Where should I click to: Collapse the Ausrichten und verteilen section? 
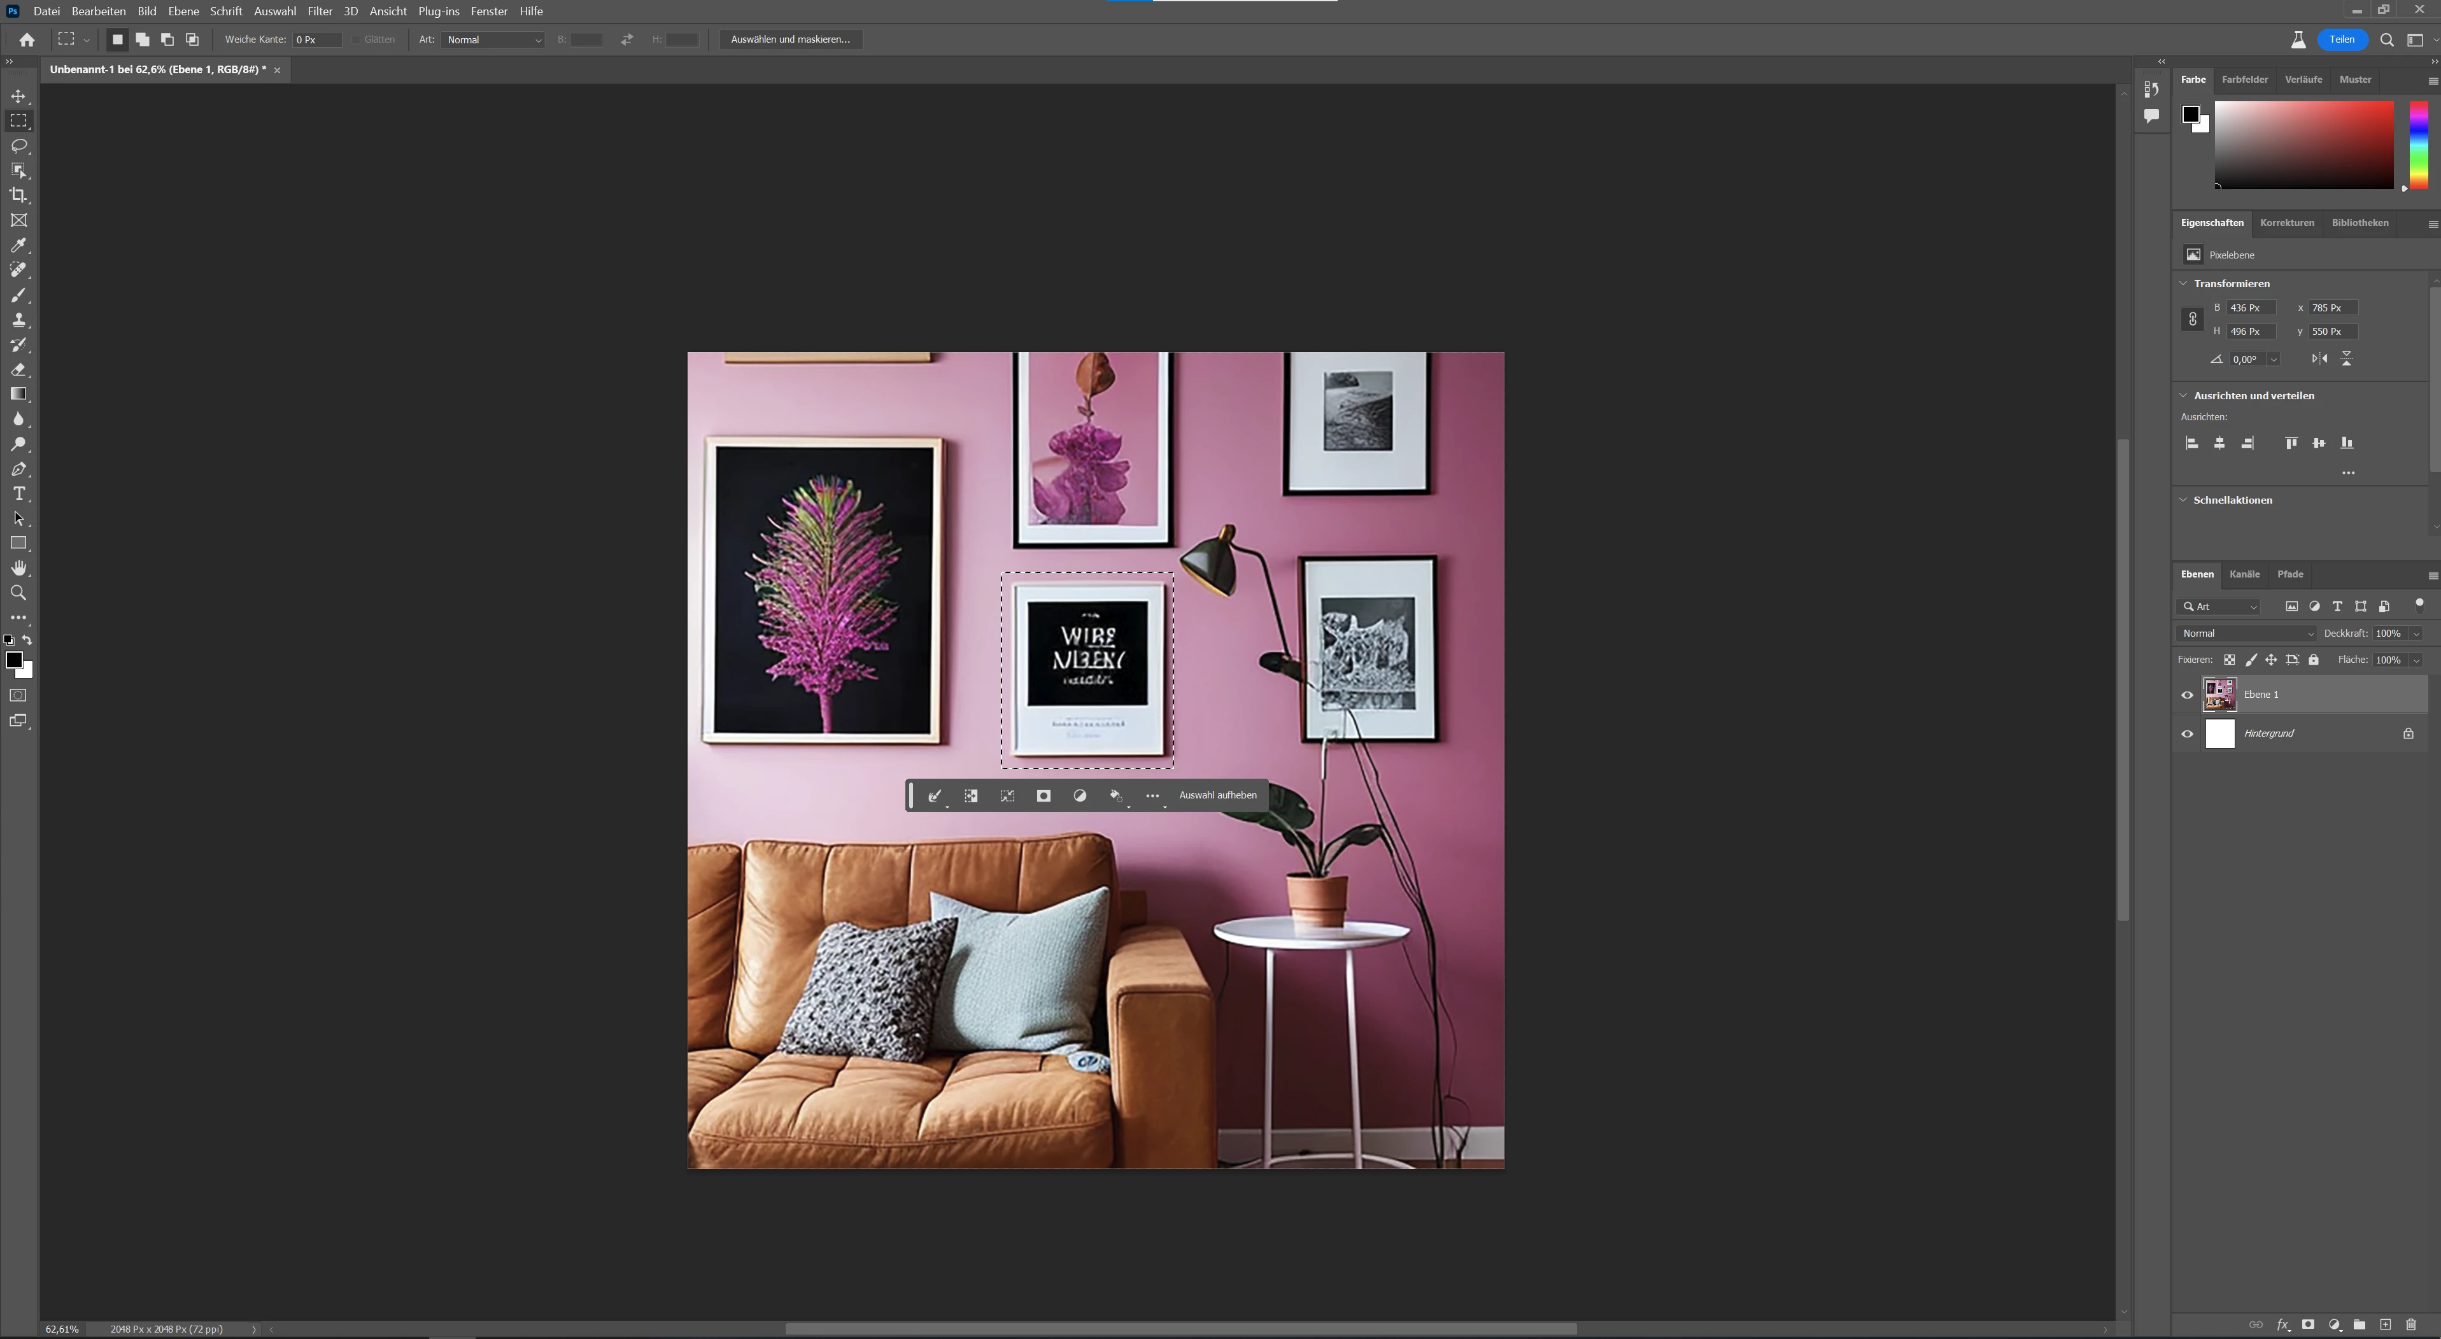2183,395
